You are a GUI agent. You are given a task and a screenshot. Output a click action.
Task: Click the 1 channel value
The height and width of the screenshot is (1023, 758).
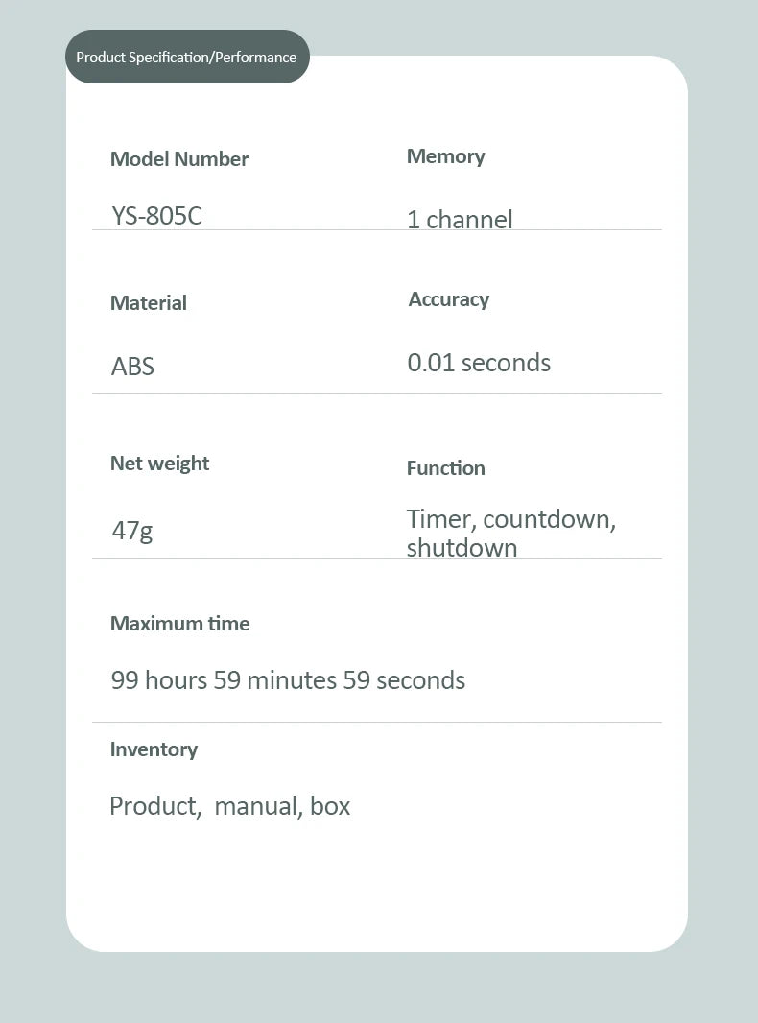click(460, 219)
